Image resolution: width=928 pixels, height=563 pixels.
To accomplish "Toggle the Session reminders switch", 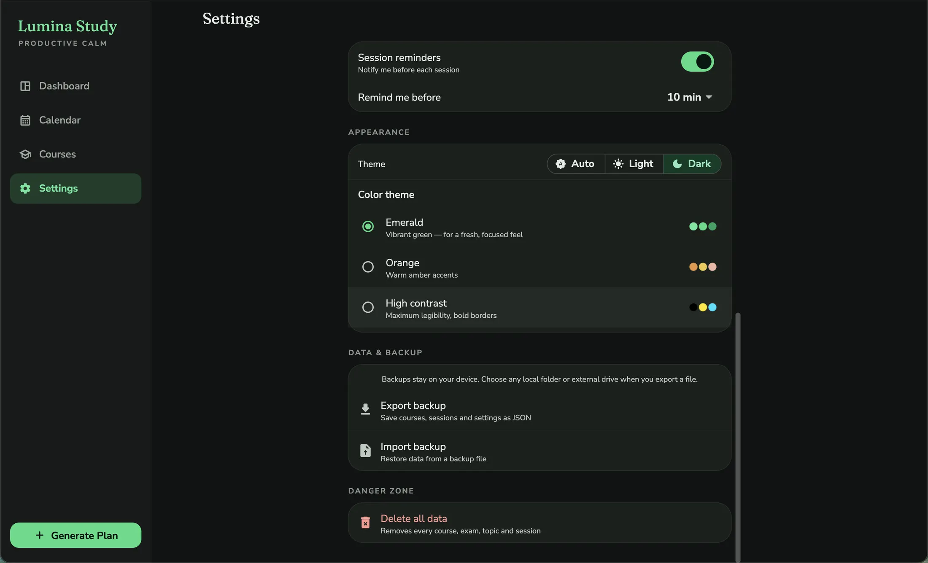I will click(x=697, y=62).
